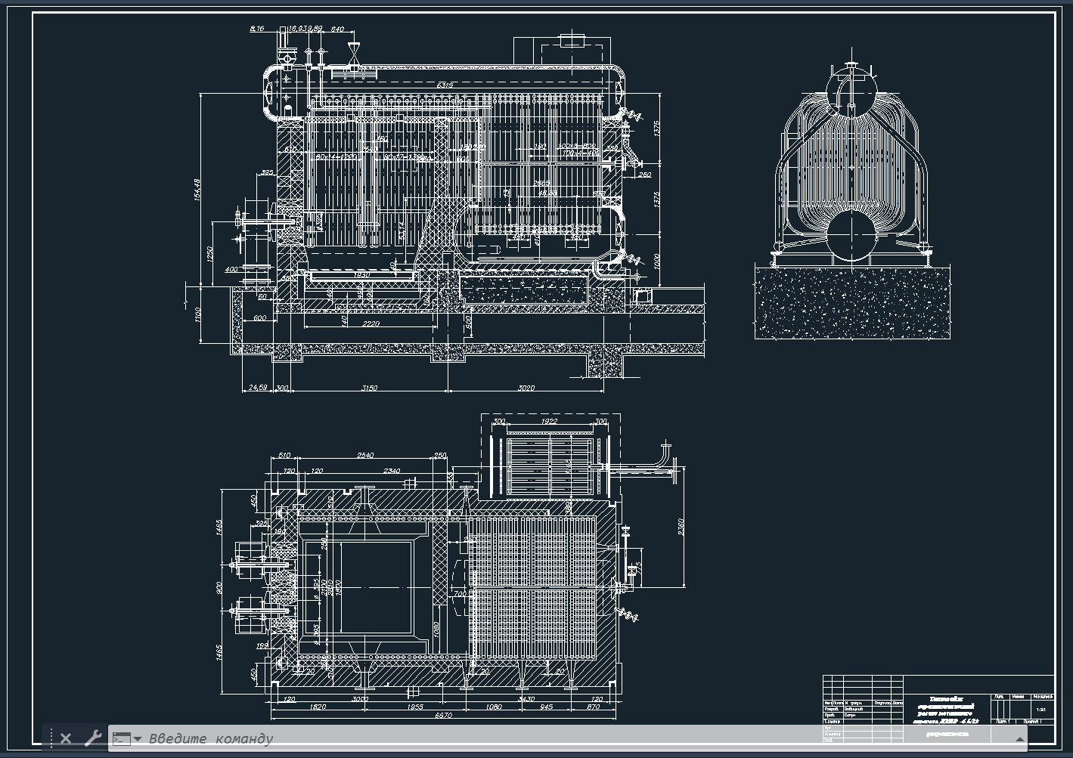Image resolution: width=1073 pixels, height=758 pixels.
Task: Select the "3020" dimension text
Action: click(525, 388)
